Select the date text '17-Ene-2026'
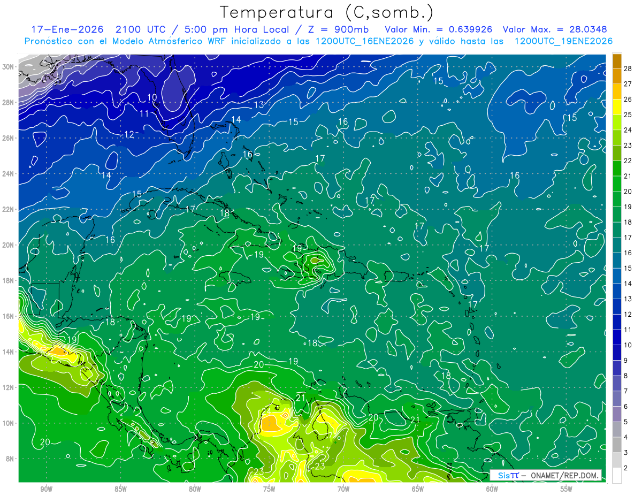 (67, 29)
